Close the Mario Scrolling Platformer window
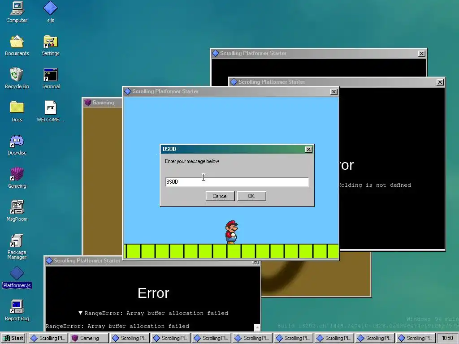The width and height of the screenshot is (459, 344). [333, 91]
